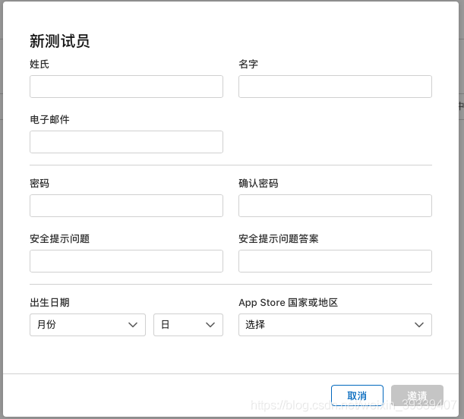The width and height of the screenshot is (464, 419).
Task: Select the 密码 password field
Action: (x=126, y=206)
